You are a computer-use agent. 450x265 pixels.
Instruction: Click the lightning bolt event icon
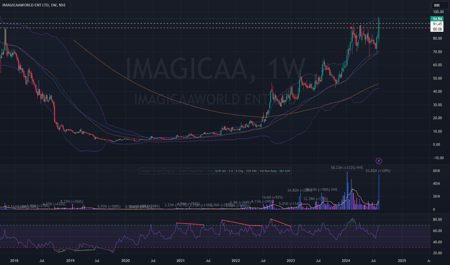(379, 161)
